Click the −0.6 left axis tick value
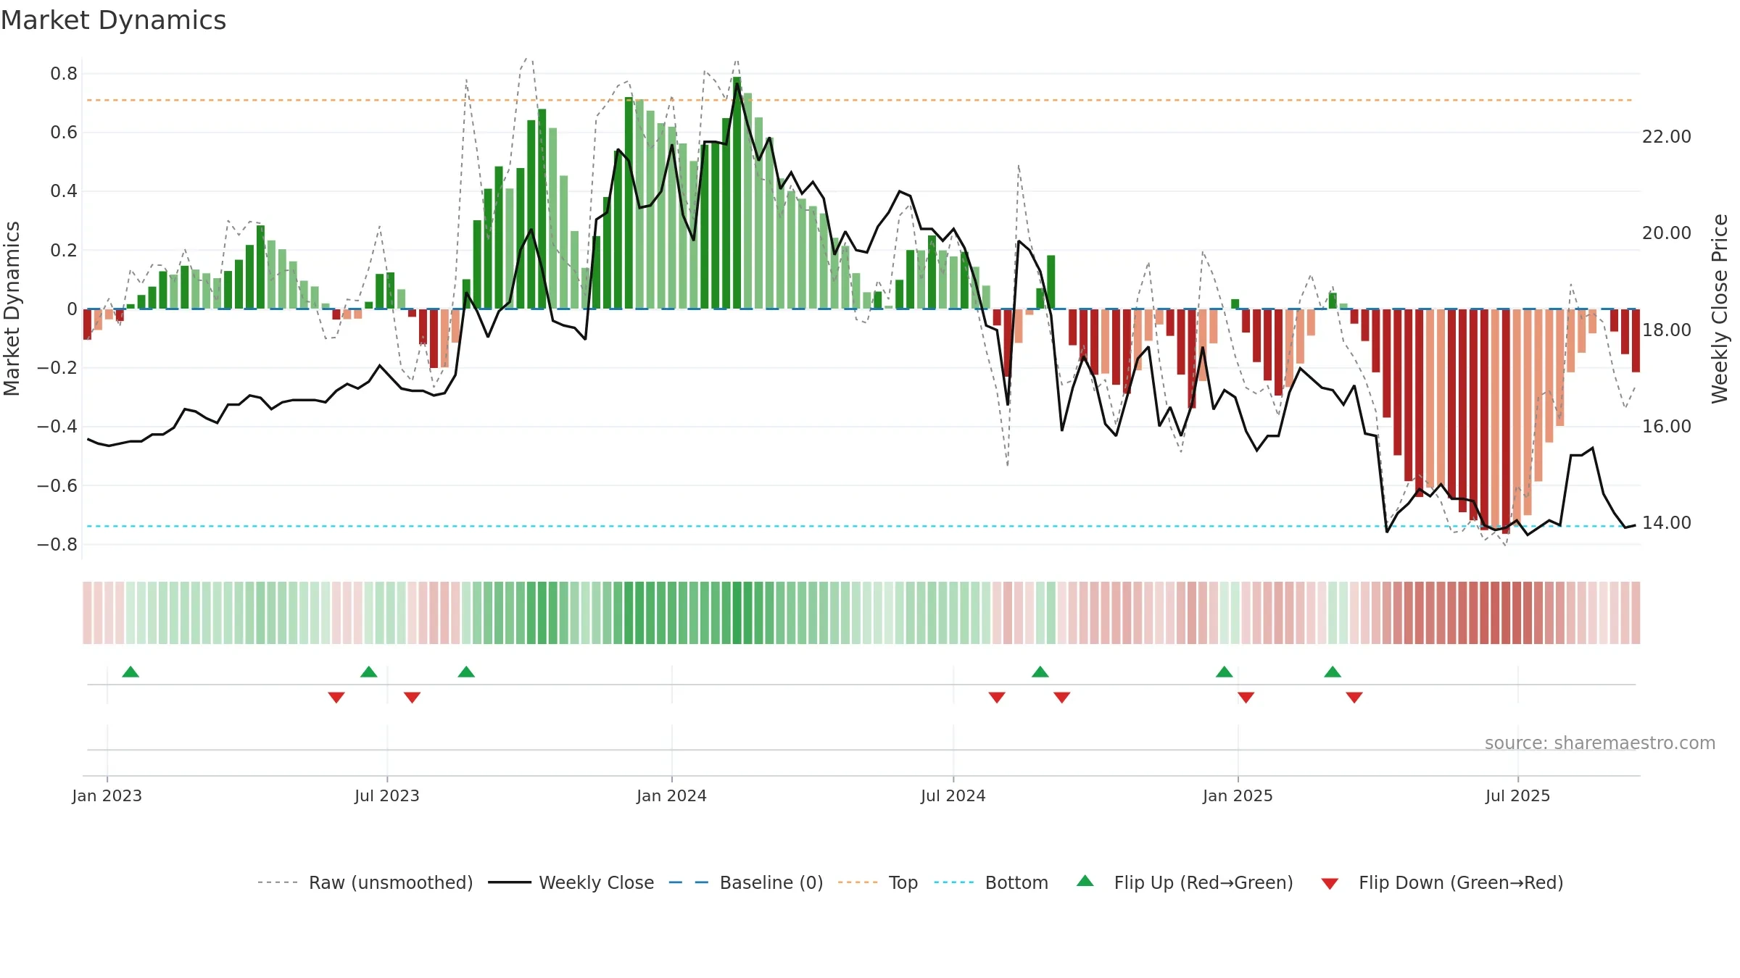Viewport: 1740px width, 978px height. (x=57, y=485)
